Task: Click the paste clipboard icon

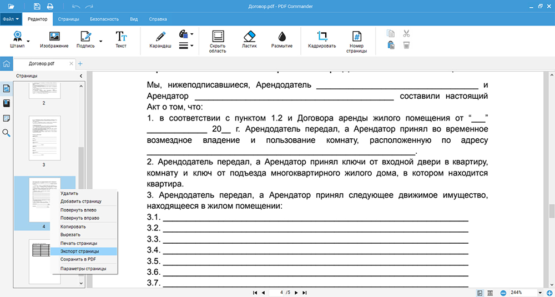Action: tap(391, 46)
